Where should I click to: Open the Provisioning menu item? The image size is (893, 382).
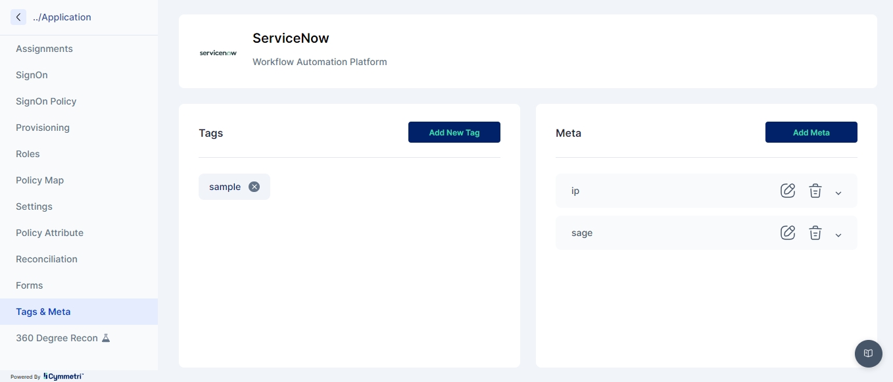(43, 128)
